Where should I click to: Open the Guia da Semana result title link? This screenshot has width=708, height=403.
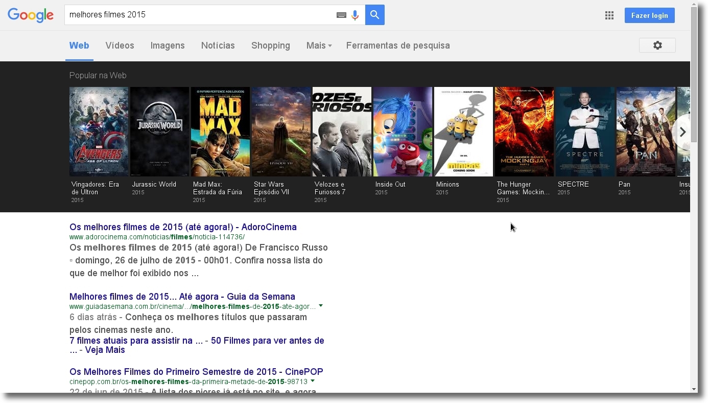tap(182, 297)
